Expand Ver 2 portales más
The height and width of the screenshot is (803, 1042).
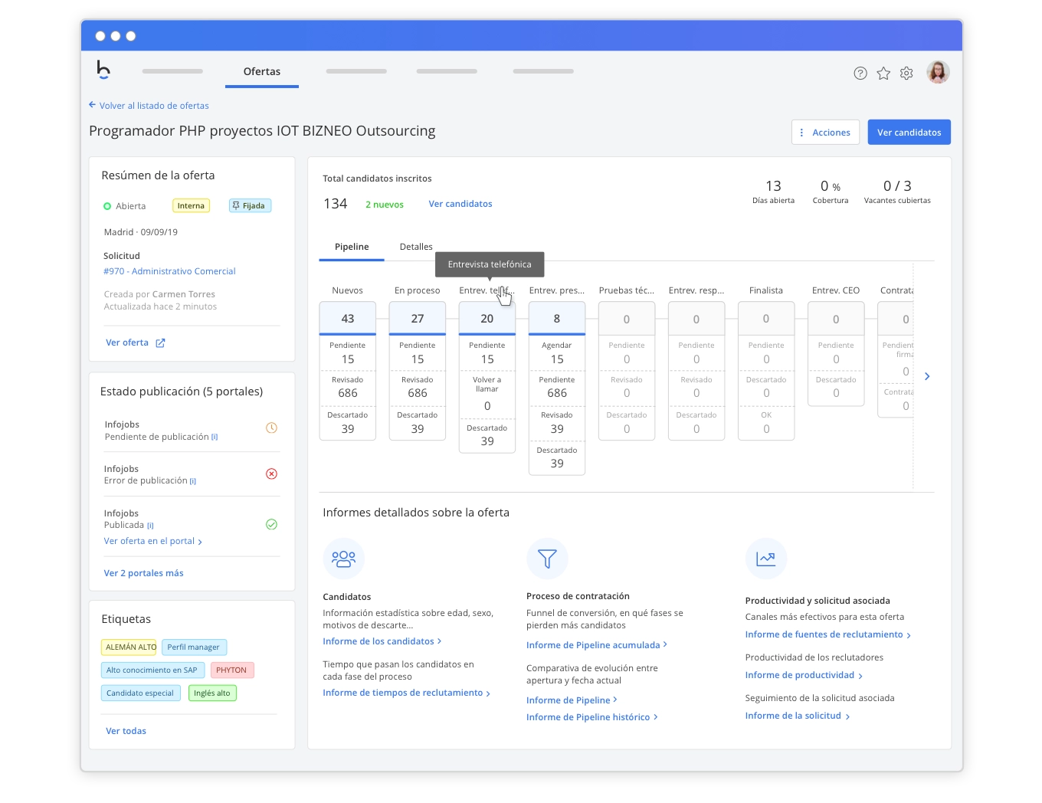pos(143,573)
